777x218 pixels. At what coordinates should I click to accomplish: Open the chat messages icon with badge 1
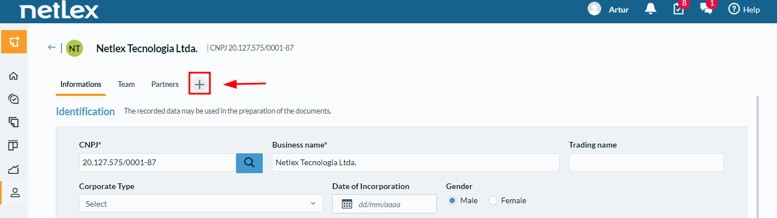[x=706, y=9]
